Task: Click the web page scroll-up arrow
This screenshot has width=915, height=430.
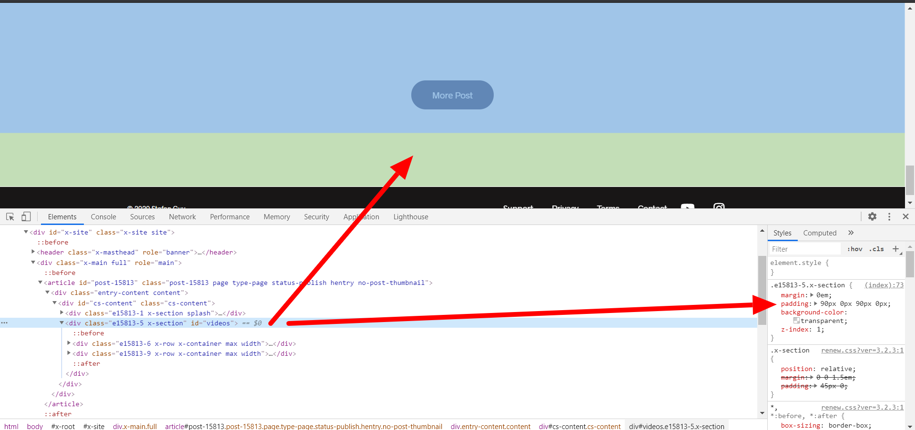Action: tap(910, 8)
